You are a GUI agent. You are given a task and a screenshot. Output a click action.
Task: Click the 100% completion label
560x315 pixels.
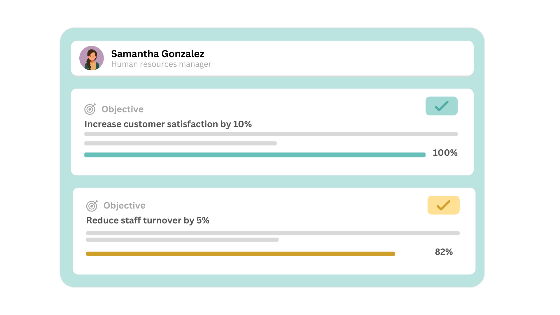(445, 153)
